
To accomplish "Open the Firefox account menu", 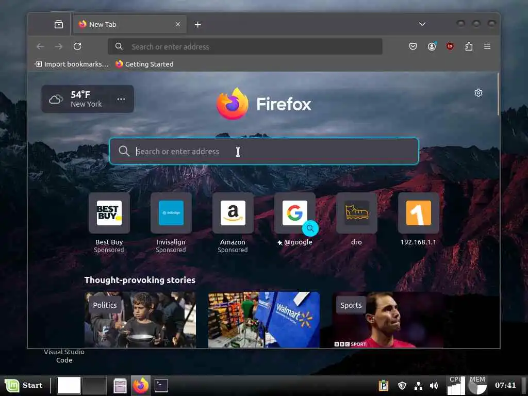I will coord(432,46).
